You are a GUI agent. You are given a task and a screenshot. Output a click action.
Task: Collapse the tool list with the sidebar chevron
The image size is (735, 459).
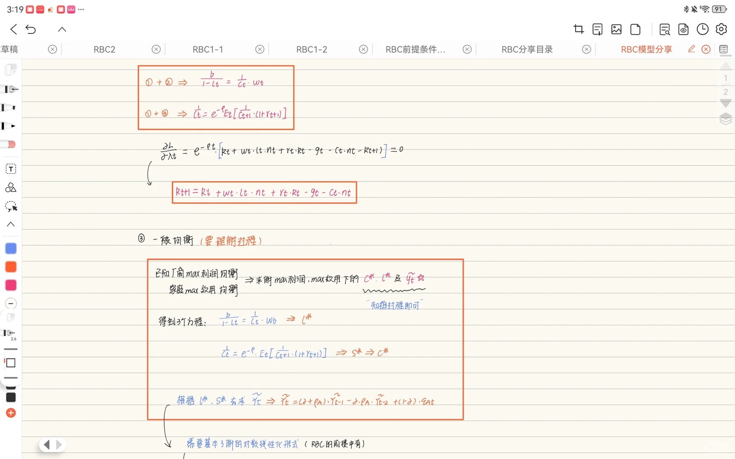coord(11,224)
